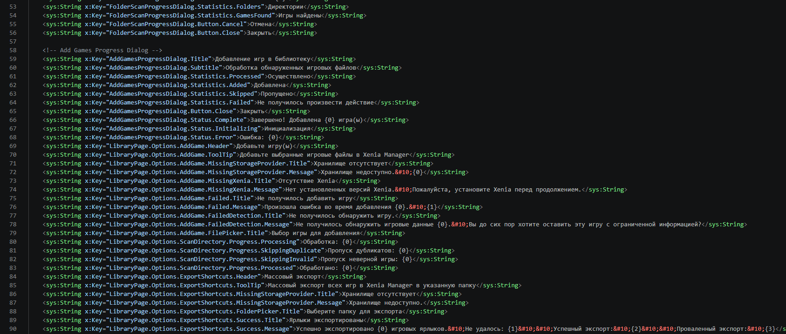Screen dimensions: 786x334
Task: Click key 'LibraryPage.Options.ExportShortcuts.Success.Message'
Action: [199, 329]
